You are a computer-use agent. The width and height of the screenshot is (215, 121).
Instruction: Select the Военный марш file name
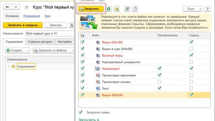(112, 55)
